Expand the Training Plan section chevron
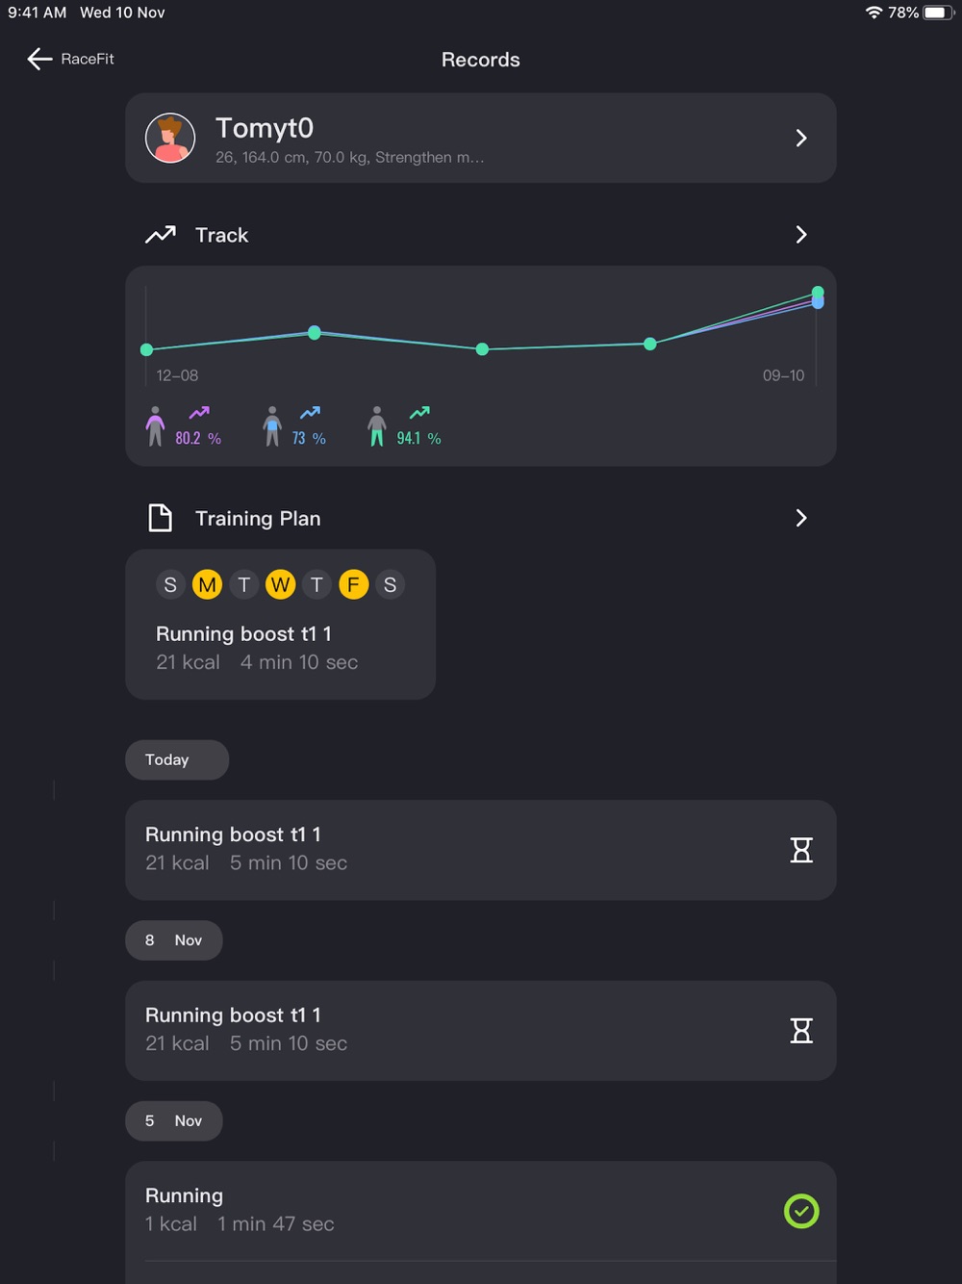The image size is (962, 1284). (801, 518)
